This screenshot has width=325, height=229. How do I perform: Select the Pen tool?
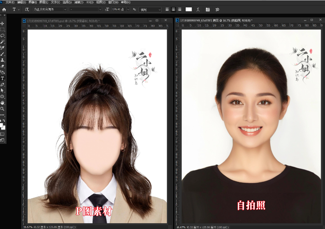click(2, 84)
